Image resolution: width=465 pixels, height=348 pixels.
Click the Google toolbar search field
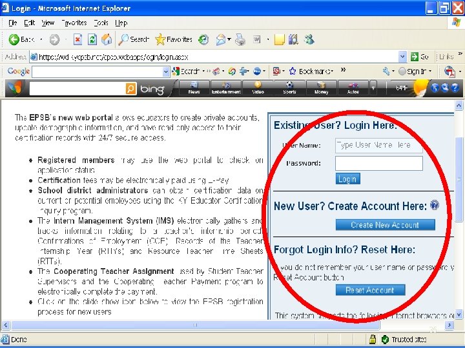[x=98, y=72]
